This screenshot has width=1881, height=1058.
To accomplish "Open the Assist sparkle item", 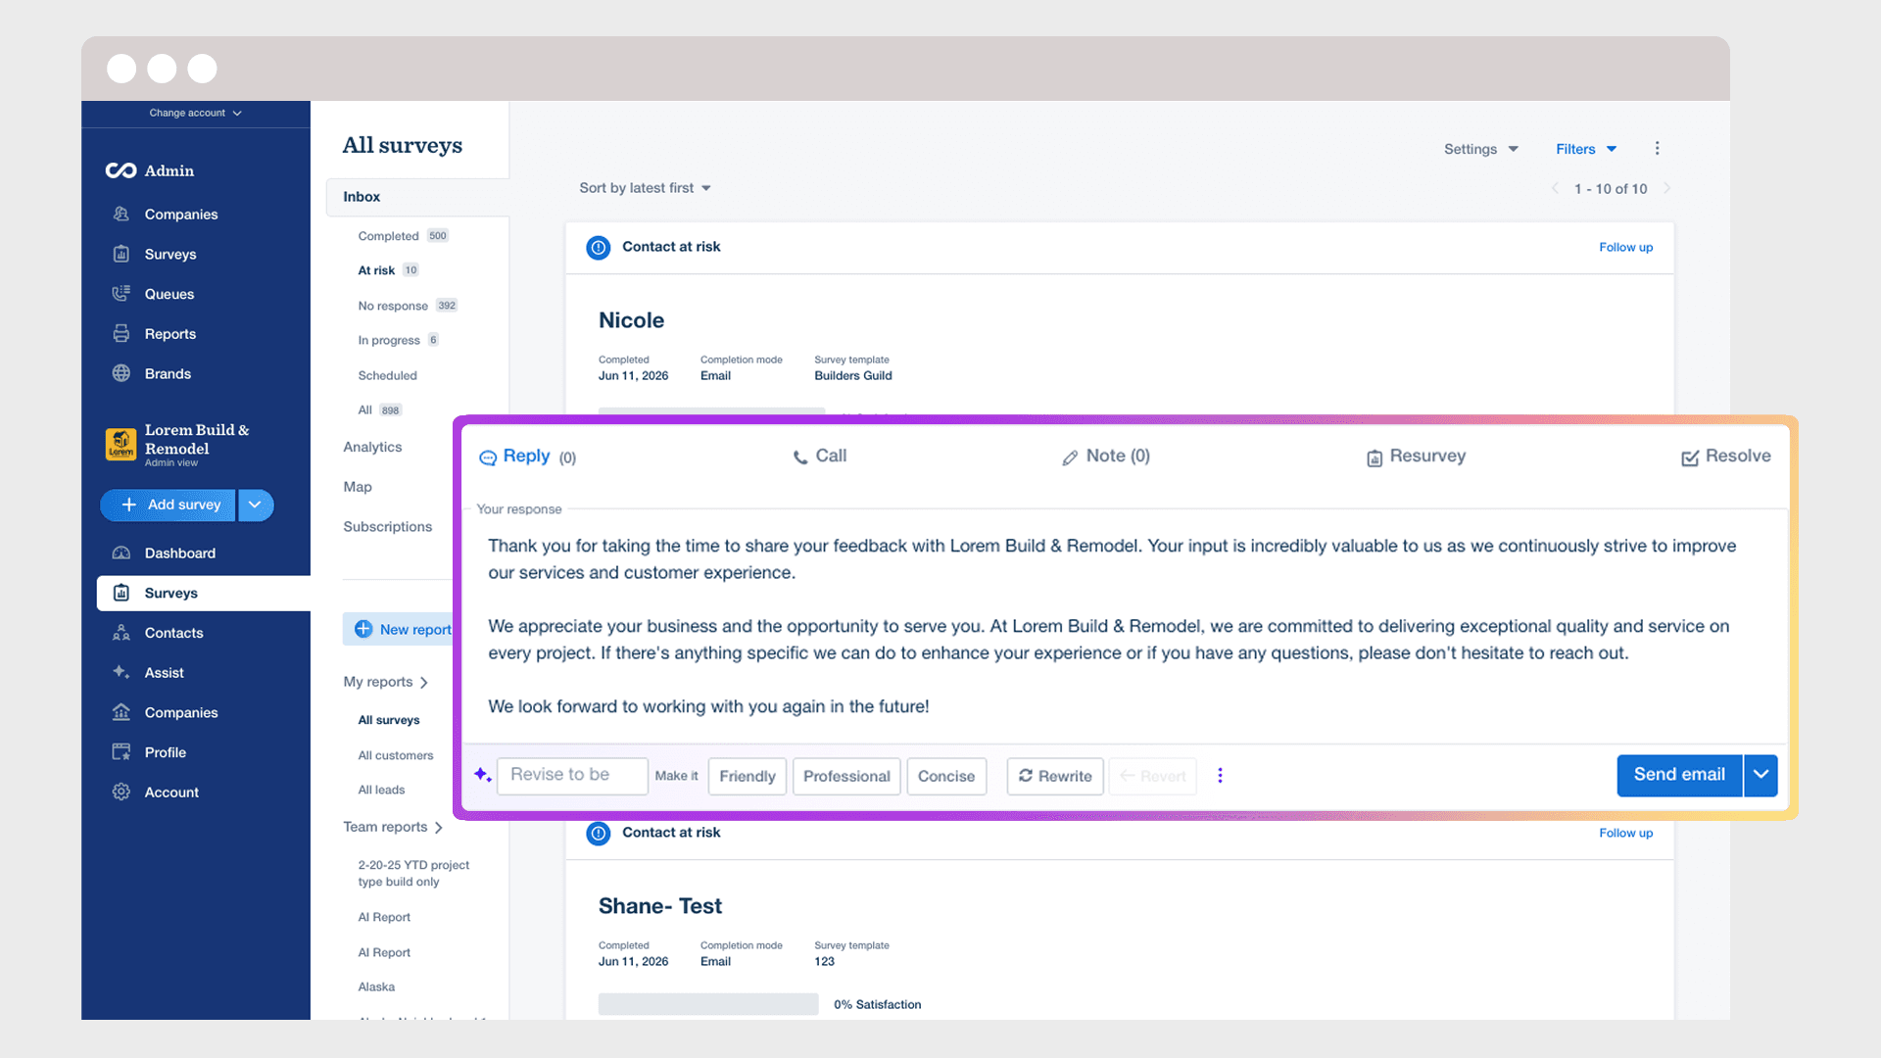I will [164, 672].
